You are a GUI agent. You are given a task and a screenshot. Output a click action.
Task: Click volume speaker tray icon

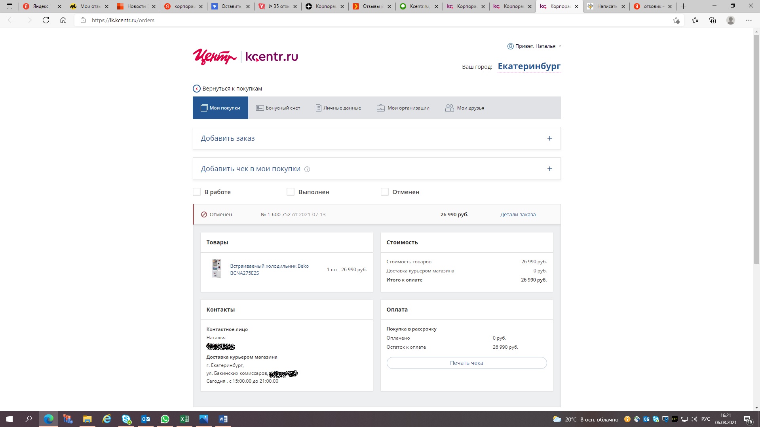point(693,419)
